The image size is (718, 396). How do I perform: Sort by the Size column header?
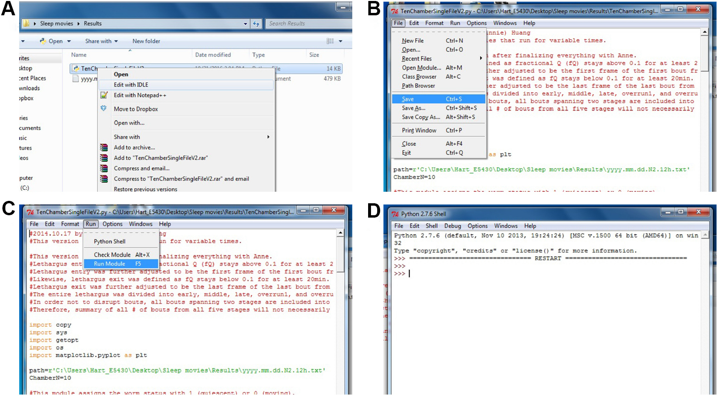314,55
